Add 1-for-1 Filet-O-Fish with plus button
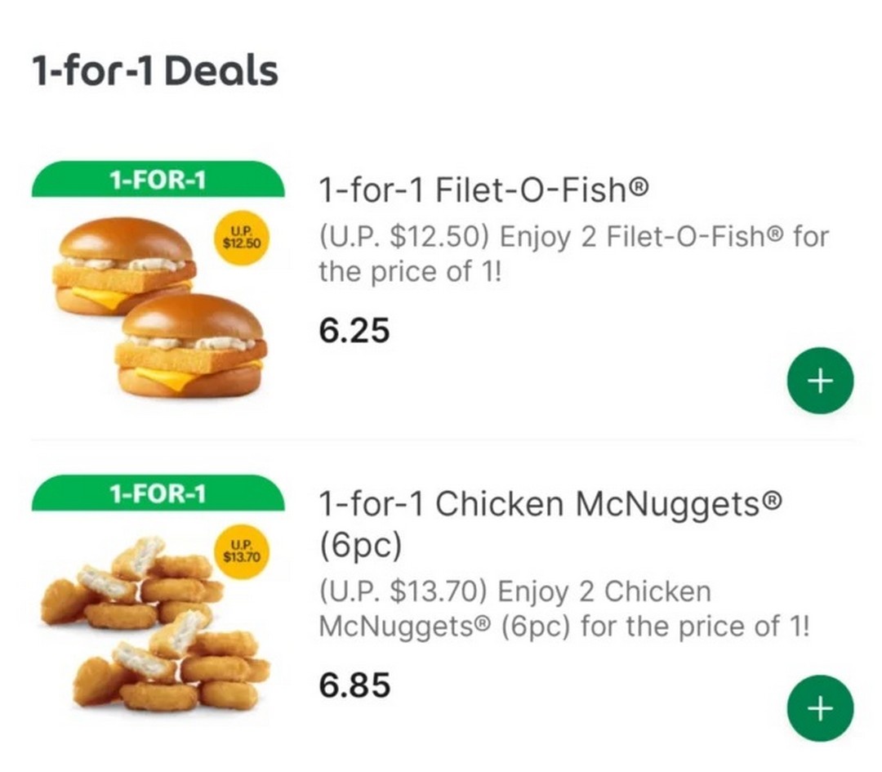 pos(820,381)
